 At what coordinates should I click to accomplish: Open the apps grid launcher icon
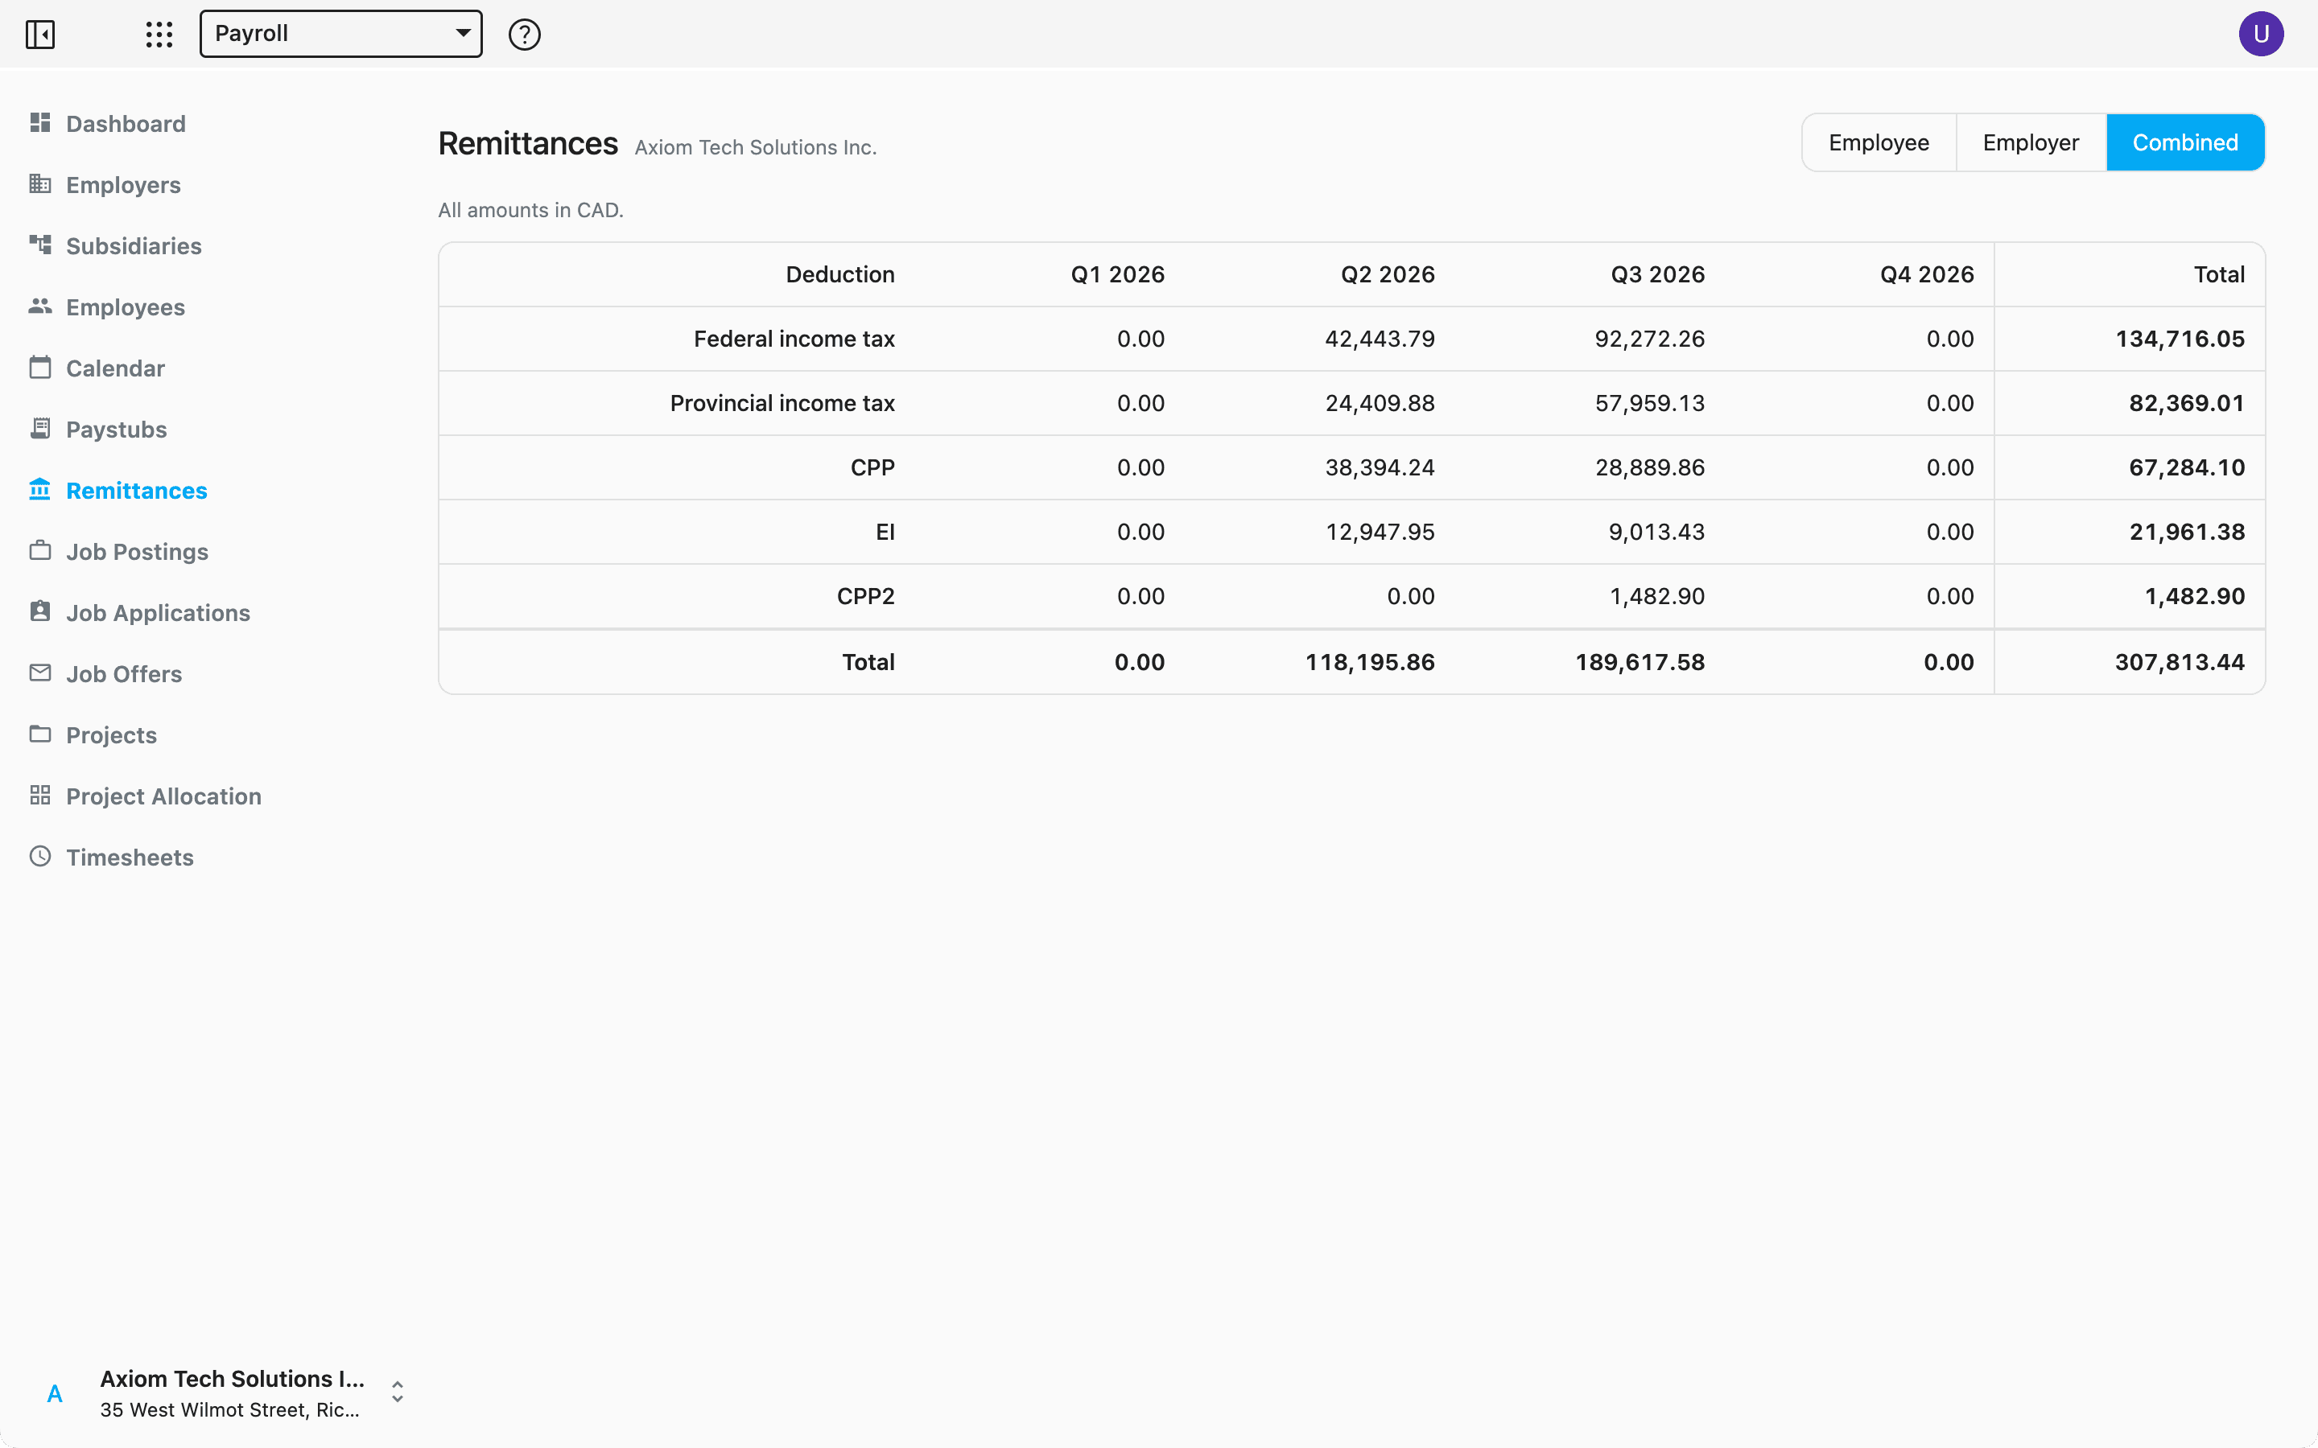coord(159,35)
